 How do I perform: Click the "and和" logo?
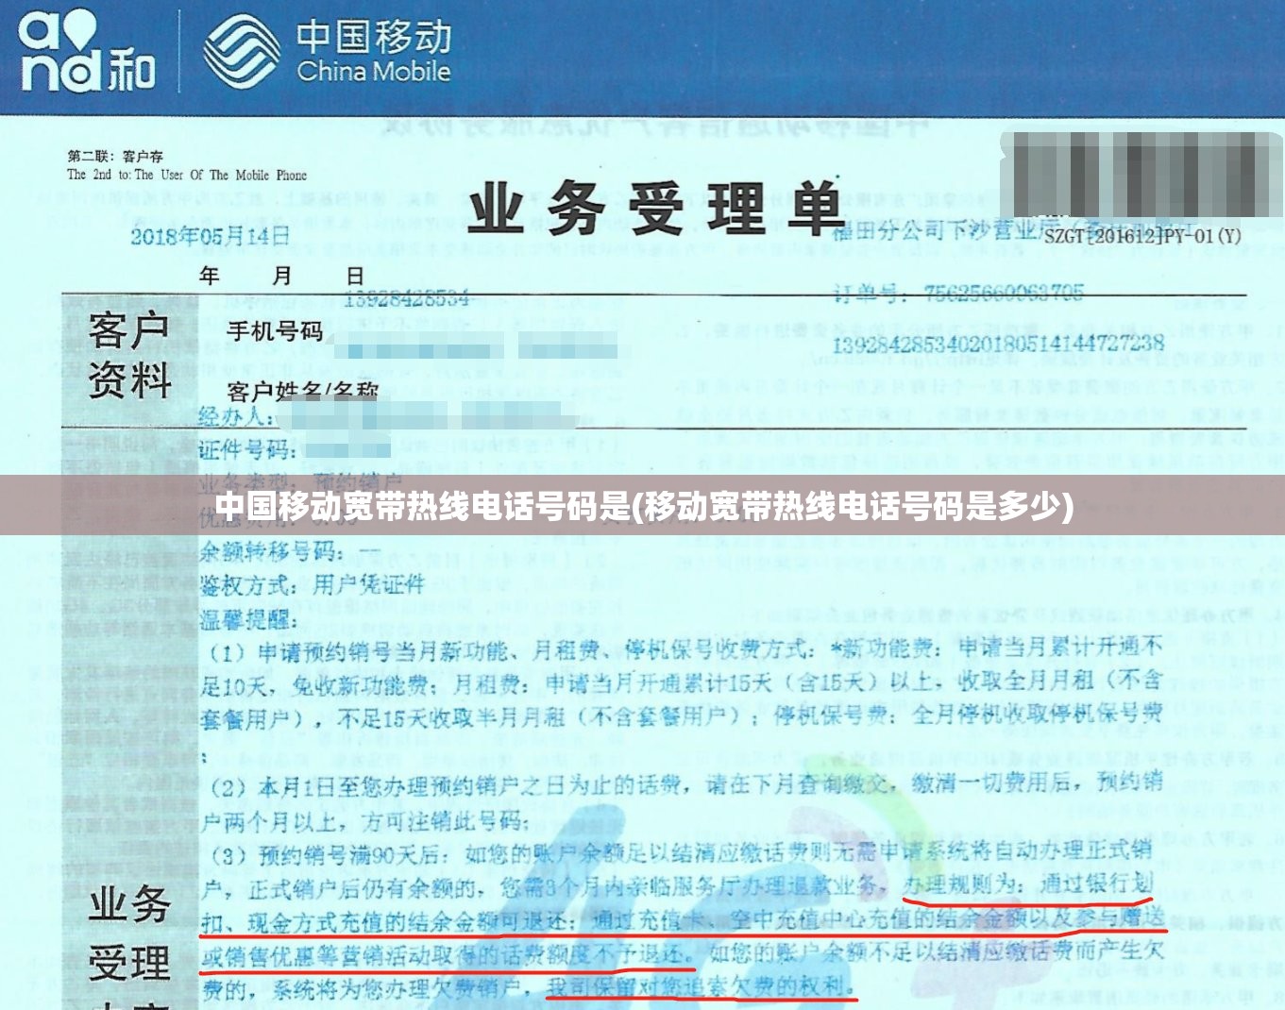pyautogui.click(x=87, y=51)
